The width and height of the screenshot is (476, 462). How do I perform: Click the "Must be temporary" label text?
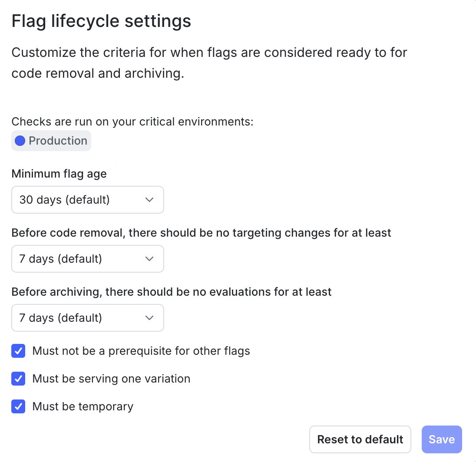[x=83, y=406]
